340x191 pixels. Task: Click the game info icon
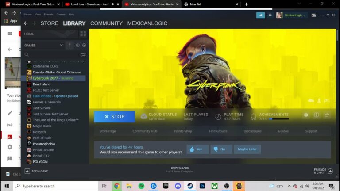point(317,115)
